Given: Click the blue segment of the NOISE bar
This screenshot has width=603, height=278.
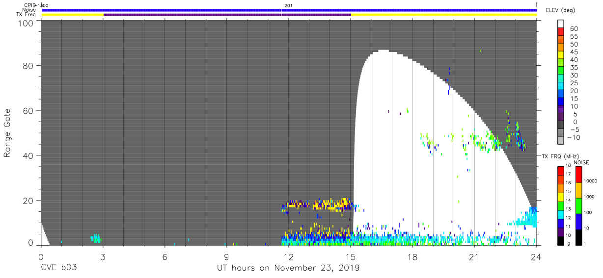Looking at the screenshot, I should tap(578, 222).
